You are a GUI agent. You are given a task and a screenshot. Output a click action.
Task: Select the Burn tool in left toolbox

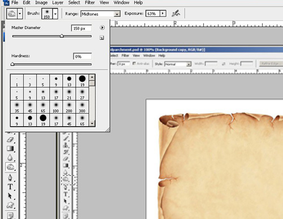point(10,167)
